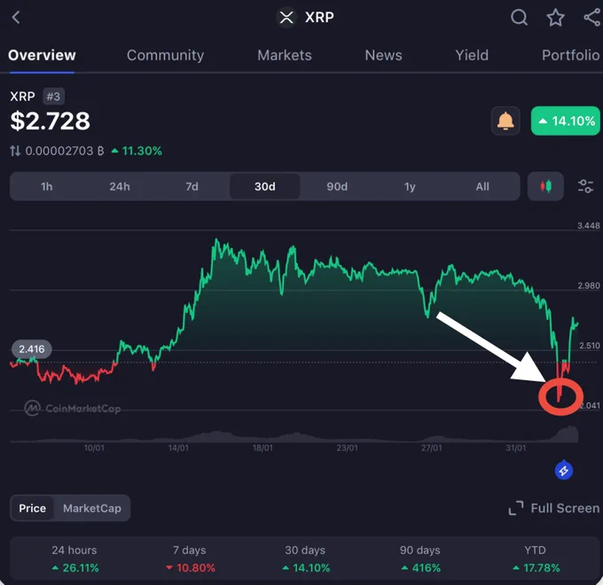603x585 pixels.
Task: Switch chart to MarketCap
Action: (x=92, y=508)
